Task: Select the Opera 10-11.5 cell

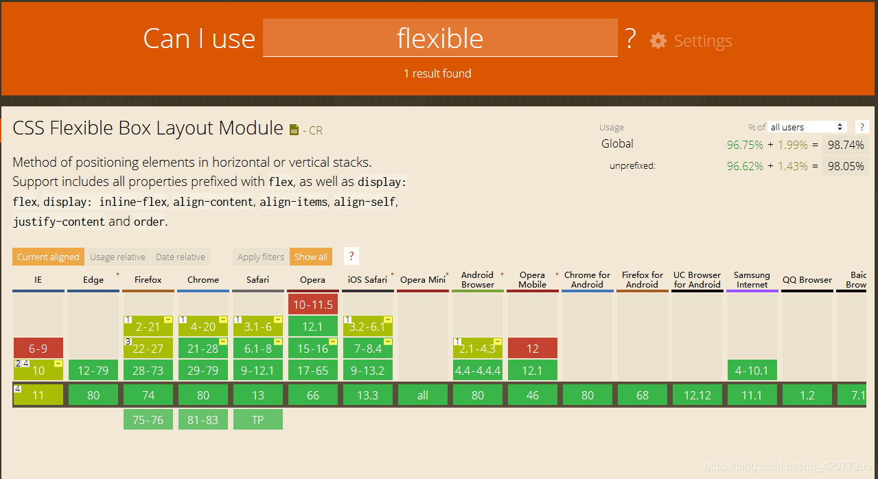Action: coord(313,304)
